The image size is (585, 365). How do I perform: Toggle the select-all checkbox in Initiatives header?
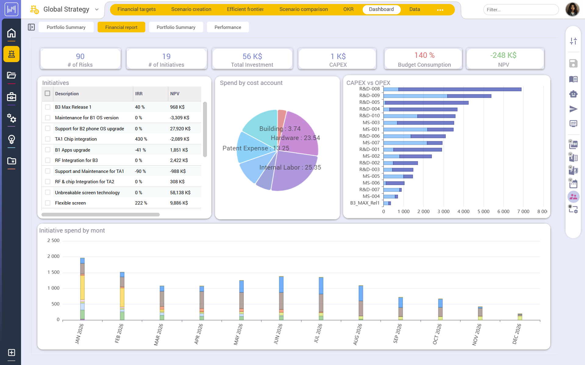[x=48, y=93]
